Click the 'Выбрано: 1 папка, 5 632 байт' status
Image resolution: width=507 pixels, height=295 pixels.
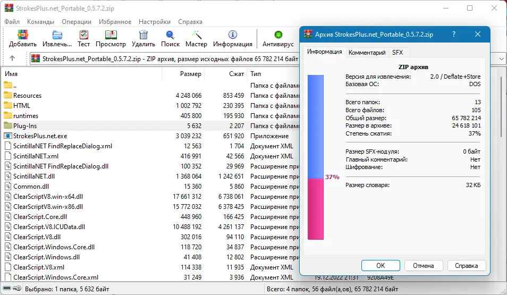coord(67,289)
